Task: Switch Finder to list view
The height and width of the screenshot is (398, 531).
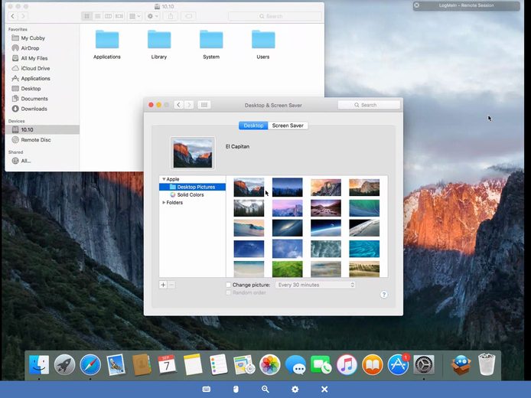Action: [97, 16]
